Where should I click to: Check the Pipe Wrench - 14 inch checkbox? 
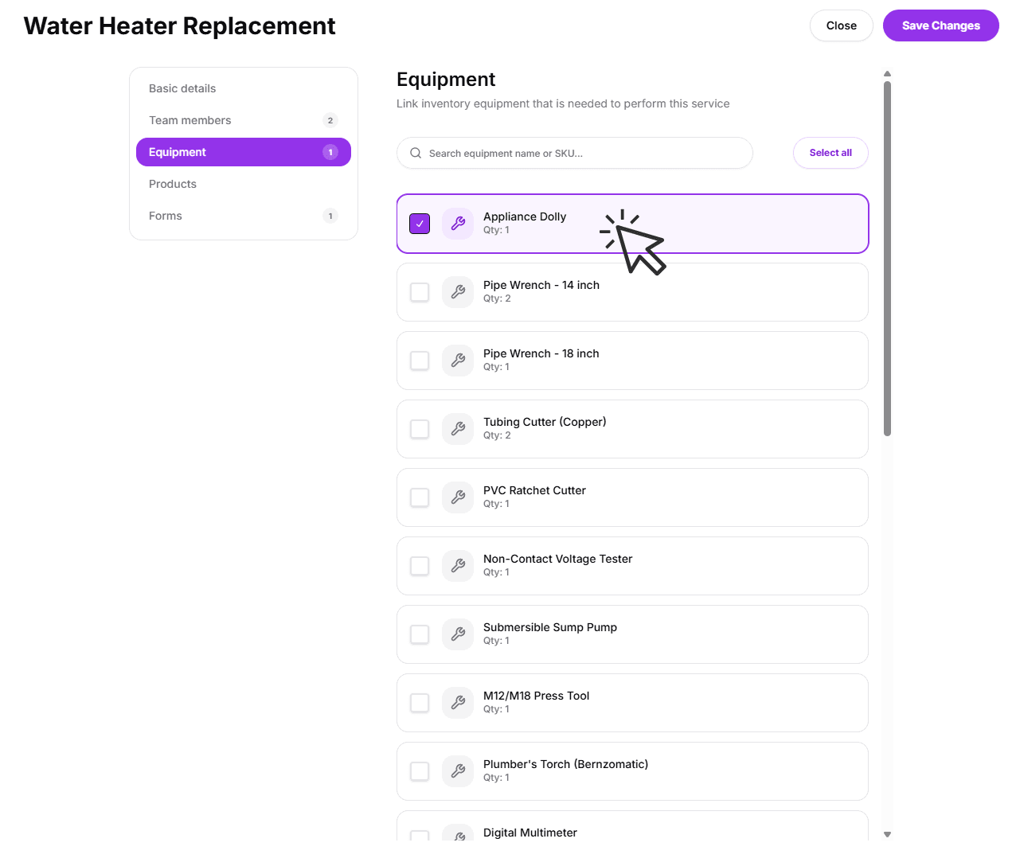(420, 292)
